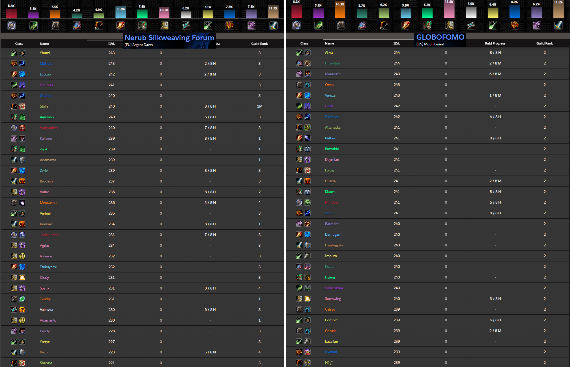
Task: Click the Demon Hunter class icon in GLOBOFOMO panel
Action: (x=318, y=25)
